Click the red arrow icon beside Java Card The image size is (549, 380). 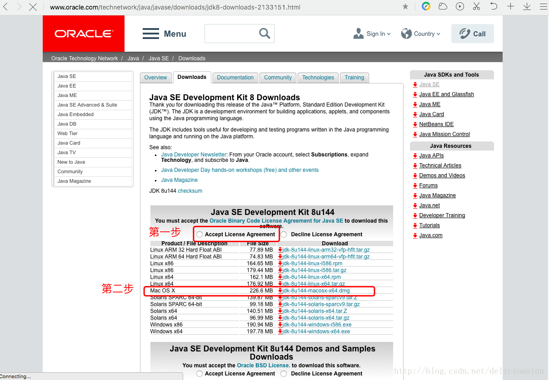415,114
